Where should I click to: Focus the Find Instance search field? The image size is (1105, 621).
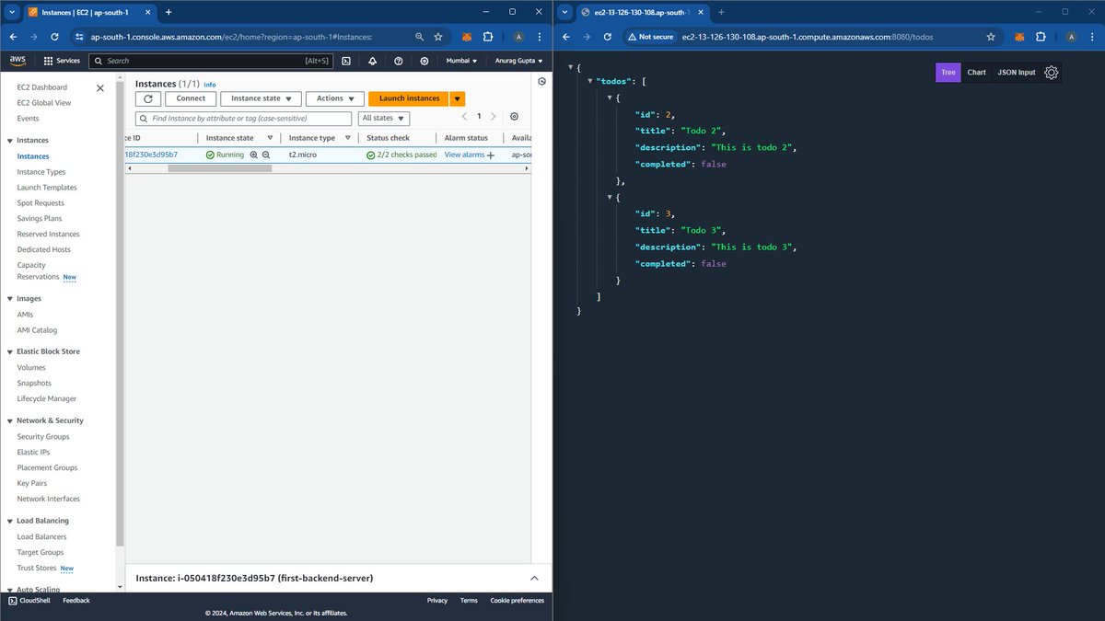coord(243,119)
